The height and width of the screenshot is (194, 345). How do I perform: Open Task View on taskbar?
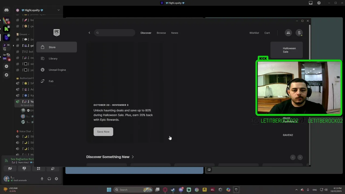pyautogui.click(x=157, y=190)
